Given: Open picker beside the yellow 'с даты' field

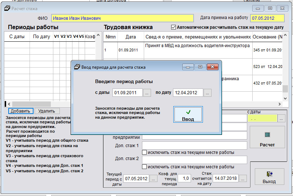Looking at the screenshot, I should 282,118.
